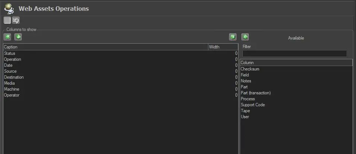Click the width value of Media row
This screenshot has width=356, height=154.
(236, 83)
